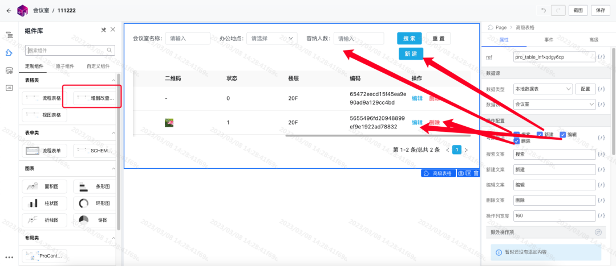Click the 保存 button
Screen dimensions: 616x266
600,11
